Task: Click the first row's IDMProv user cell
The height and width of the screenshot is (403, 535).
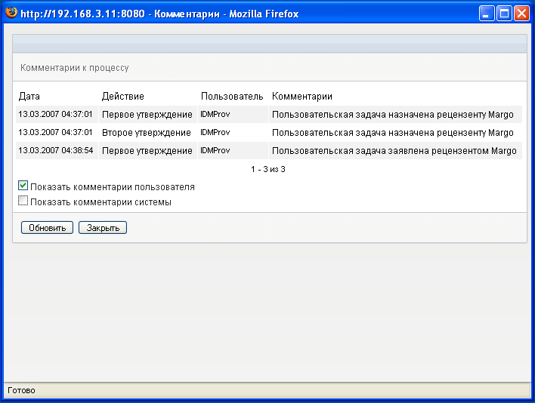Action: tap(233, 115)
